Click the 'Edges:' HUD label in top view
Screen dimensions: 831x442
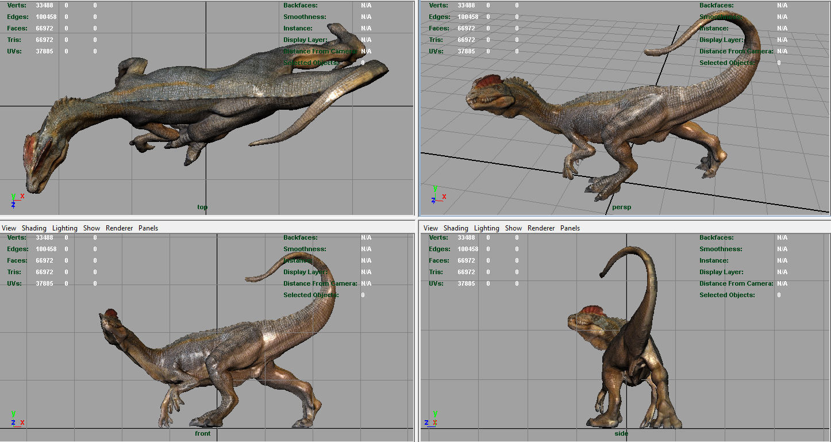pos(18,17)
